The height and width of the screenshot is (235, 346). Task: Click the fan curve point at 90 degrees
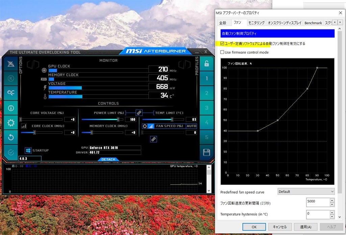click(317, 68)
